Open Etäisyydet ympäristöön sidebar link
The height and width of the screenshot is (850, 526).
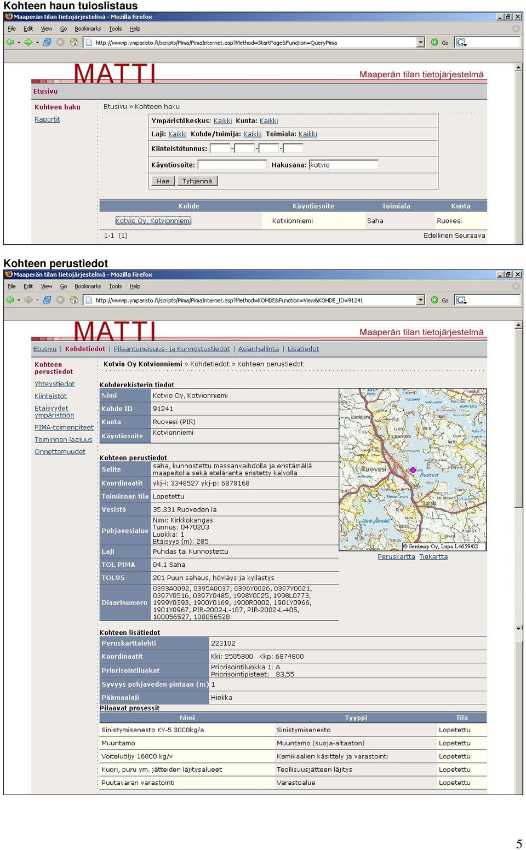(x=54, y=412)
